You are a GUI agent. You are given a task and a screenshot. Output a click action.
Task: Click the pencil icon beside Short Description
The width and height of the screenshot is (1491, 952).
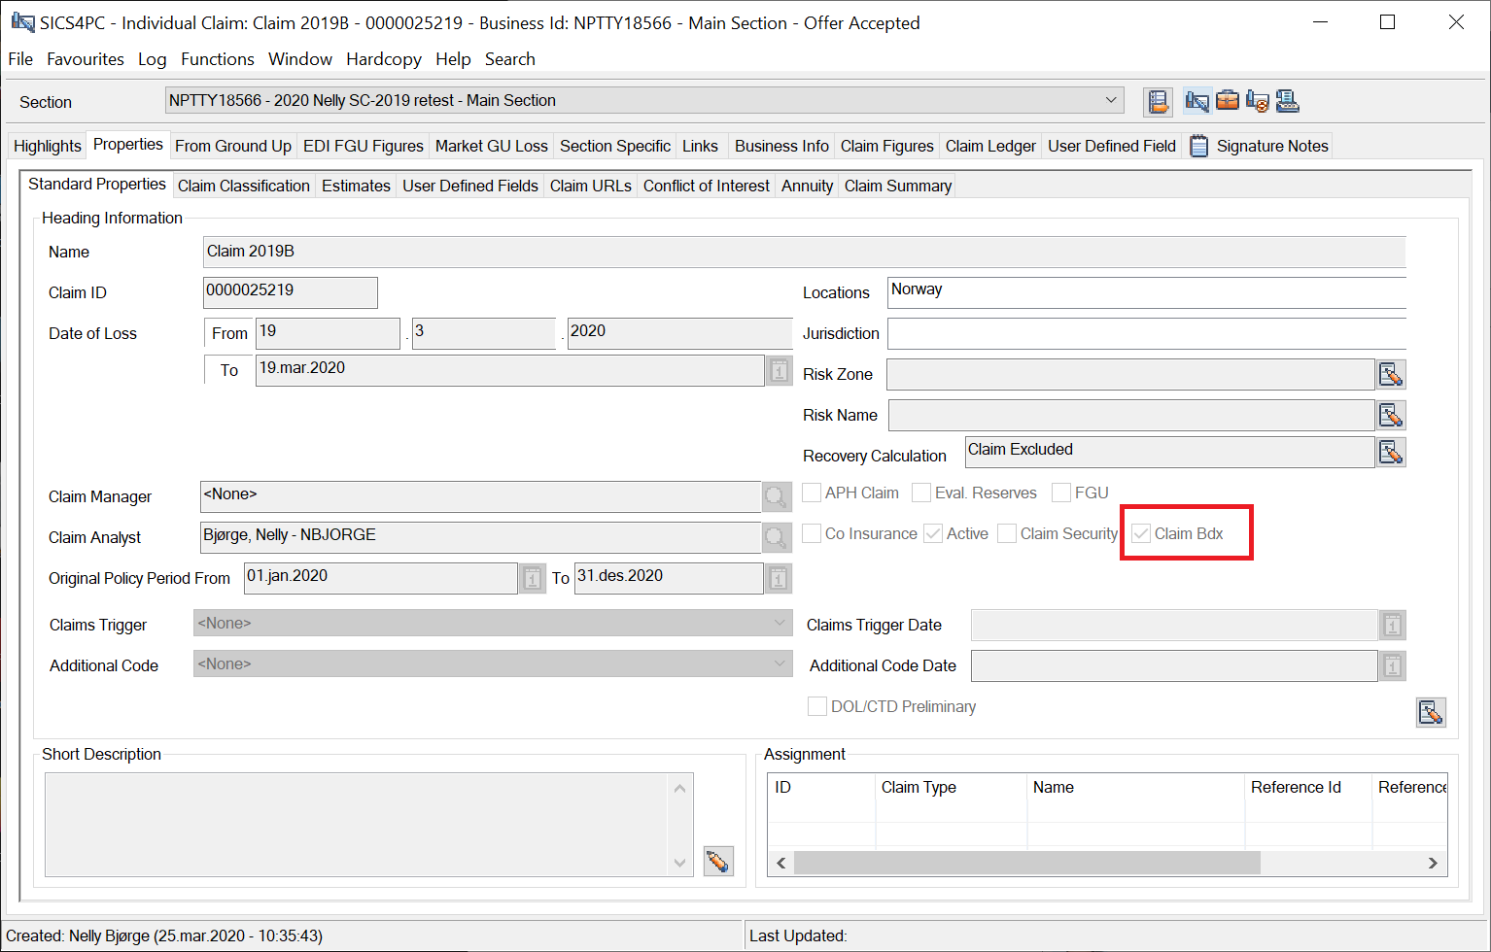717,861
